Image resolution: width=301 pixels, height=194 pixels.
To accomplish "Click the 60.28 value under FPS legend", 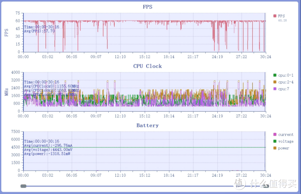I will click(283, 20).
